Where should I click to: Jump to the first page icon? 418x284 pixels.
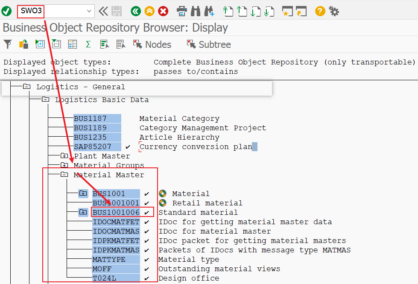click(x=228, y=11)
